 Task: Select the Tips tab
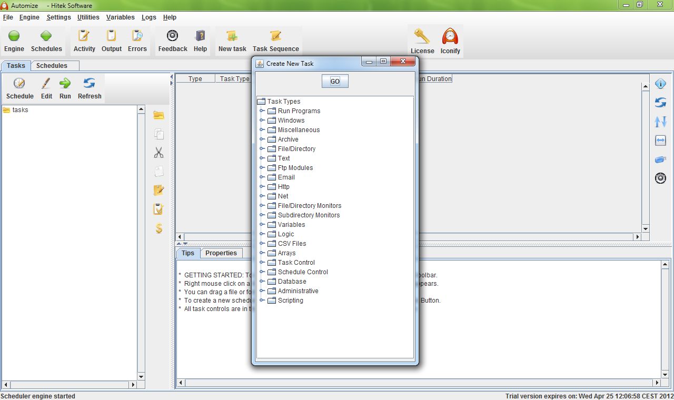tap(188, 253)
